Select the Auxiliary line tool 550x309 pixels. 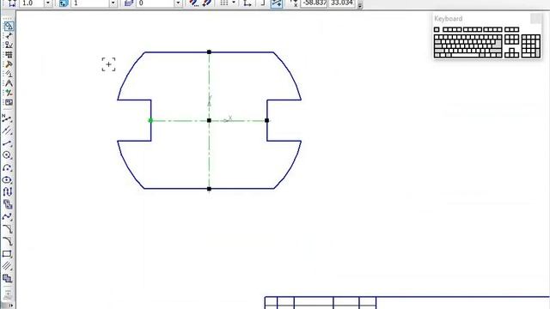(x=7, y=130)
